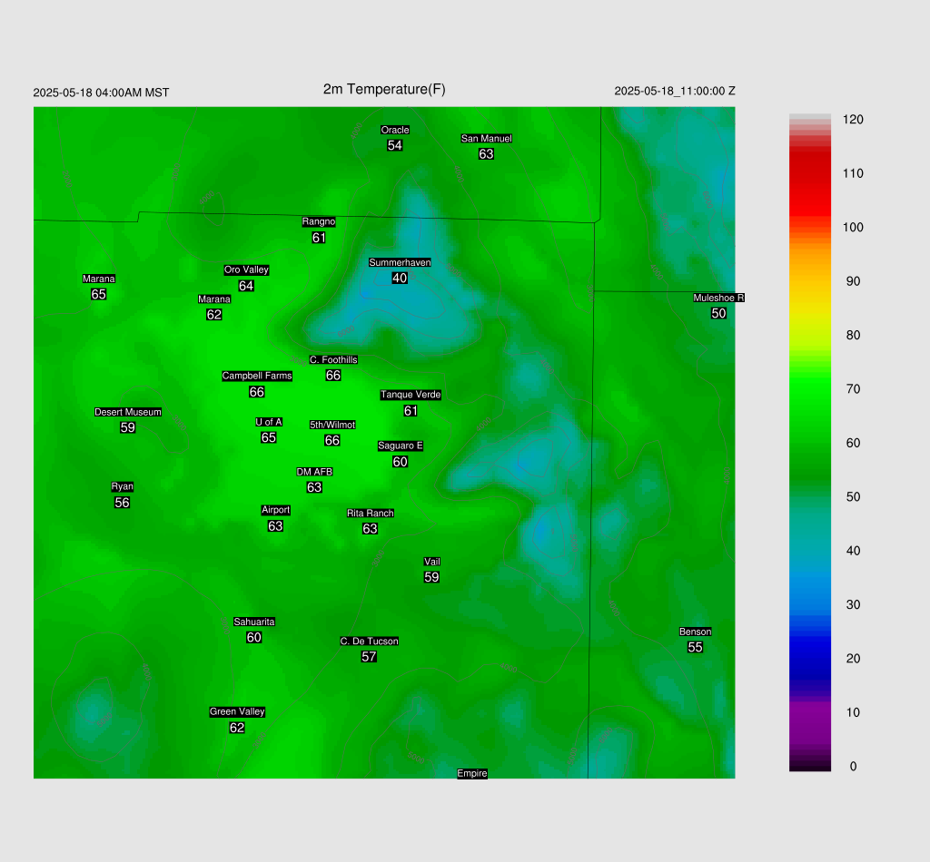Click the 57 reading under C. De Tucson
The height and width of the screenshot is (862, 930).
[x=369, y=656]
